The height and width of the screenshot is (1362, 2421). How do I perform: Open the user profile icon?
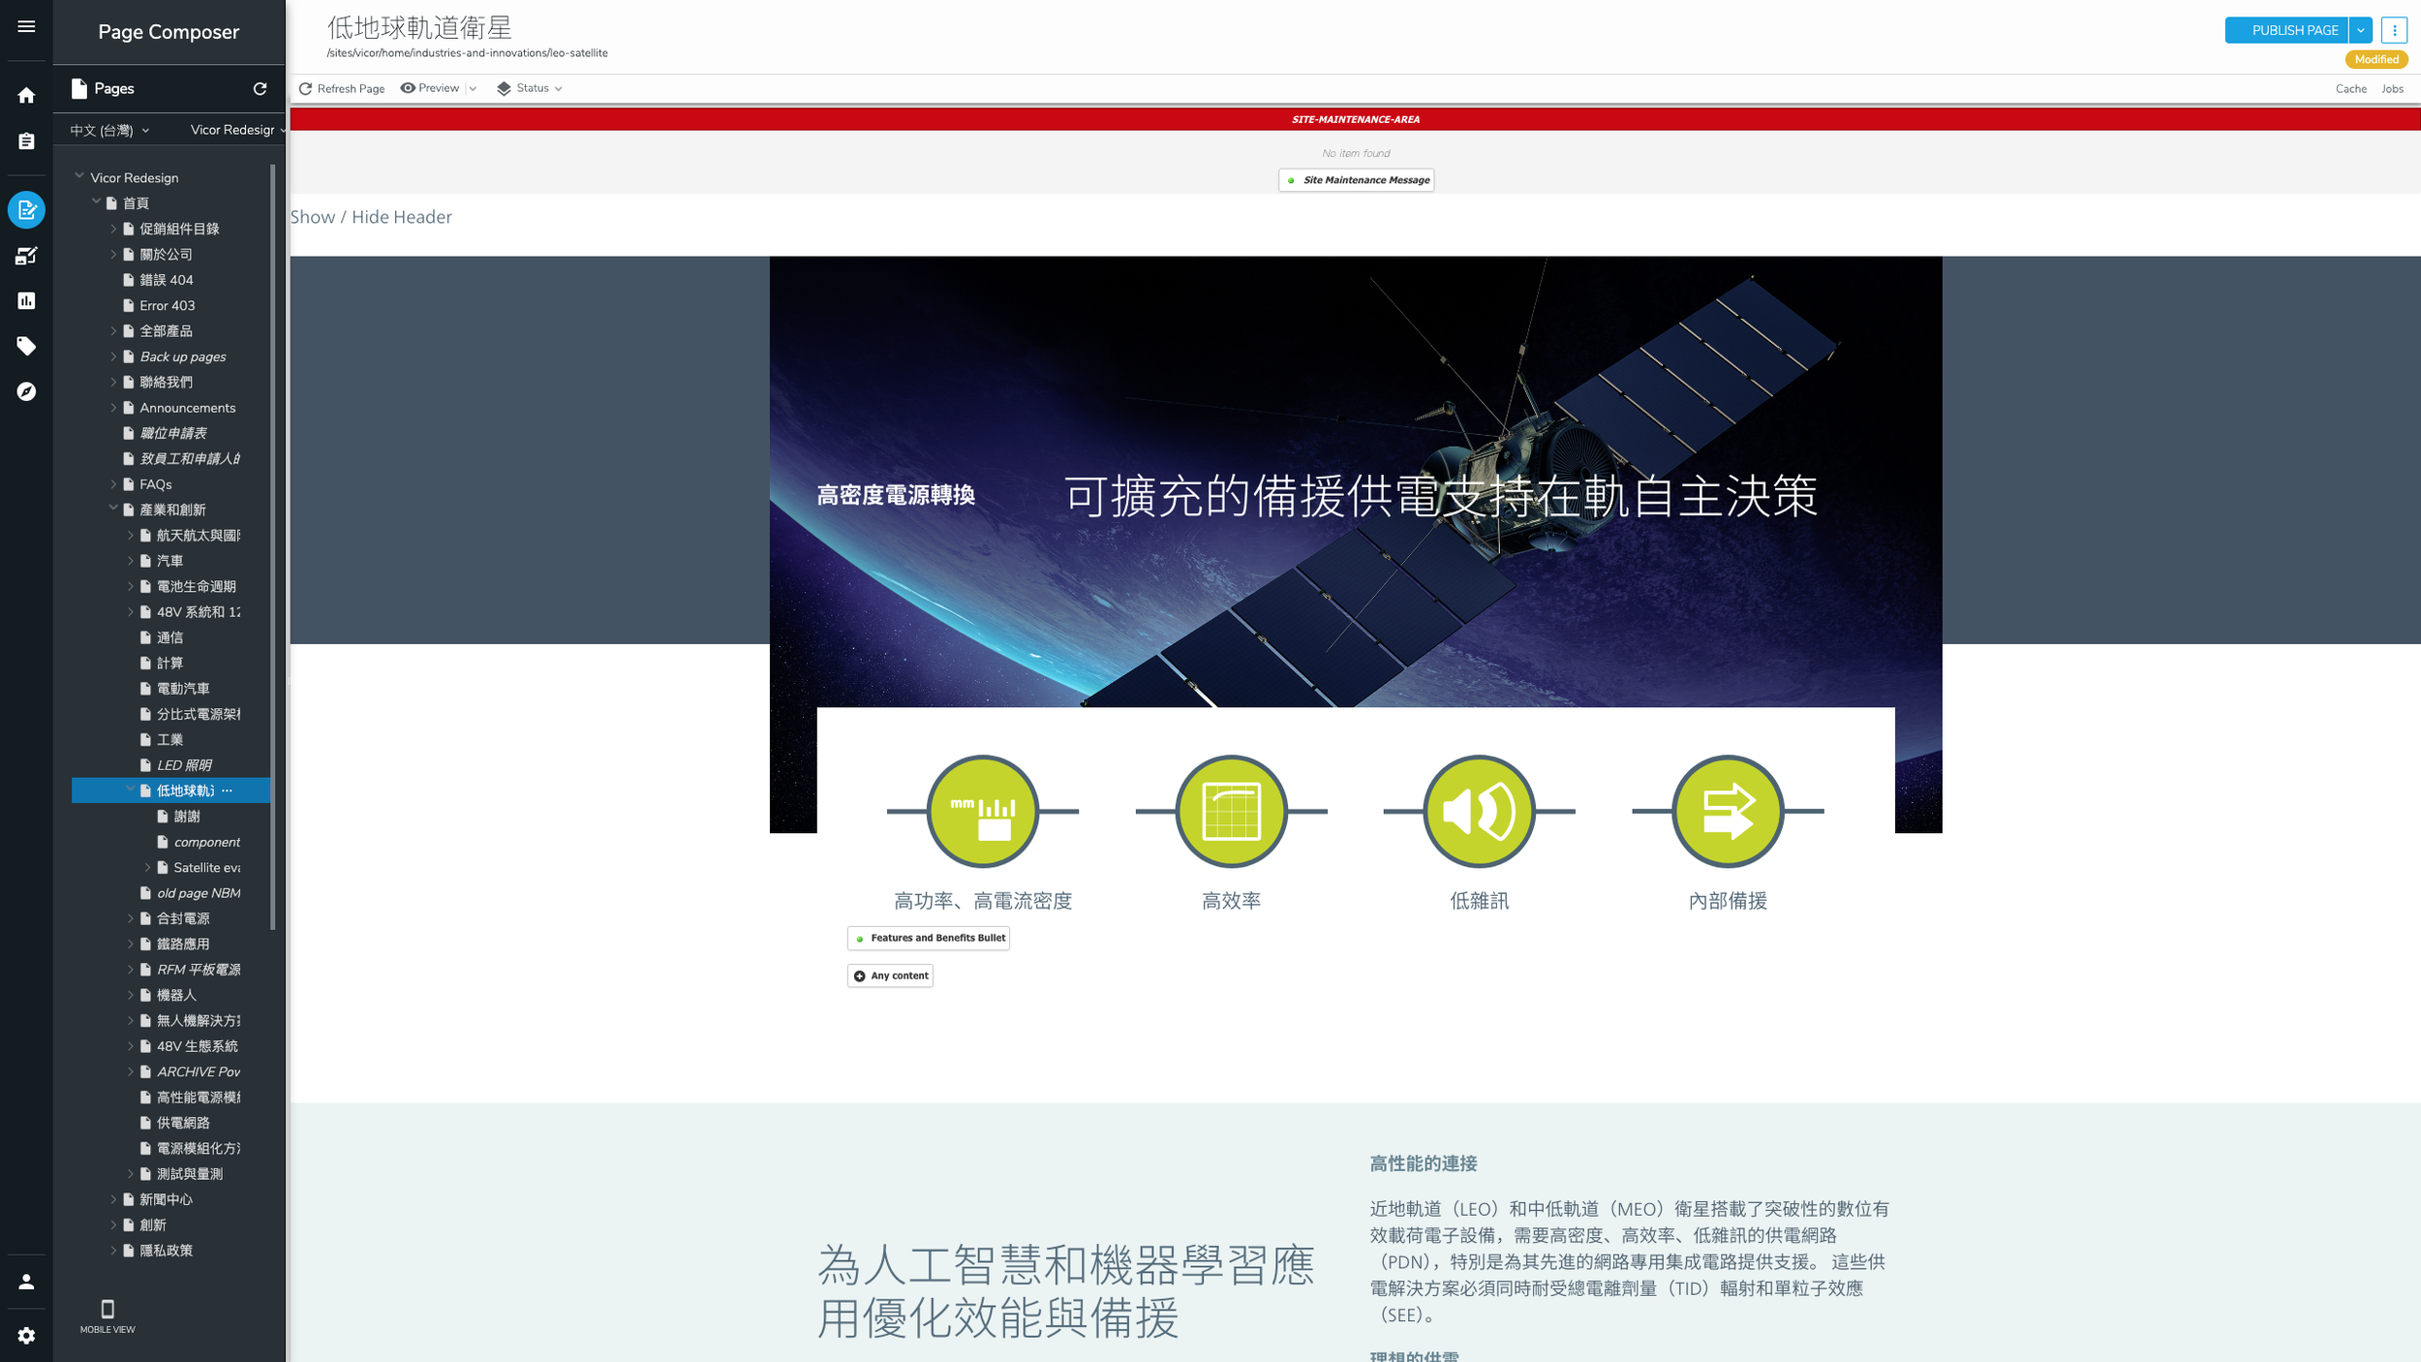[26, 1282]
